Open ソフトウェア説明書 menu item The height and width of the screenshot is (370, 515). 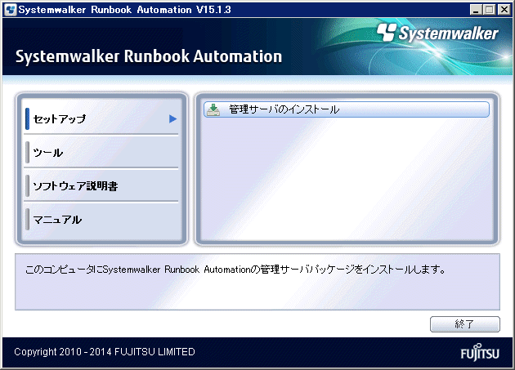pyautogui.click(x=101, y=186)
